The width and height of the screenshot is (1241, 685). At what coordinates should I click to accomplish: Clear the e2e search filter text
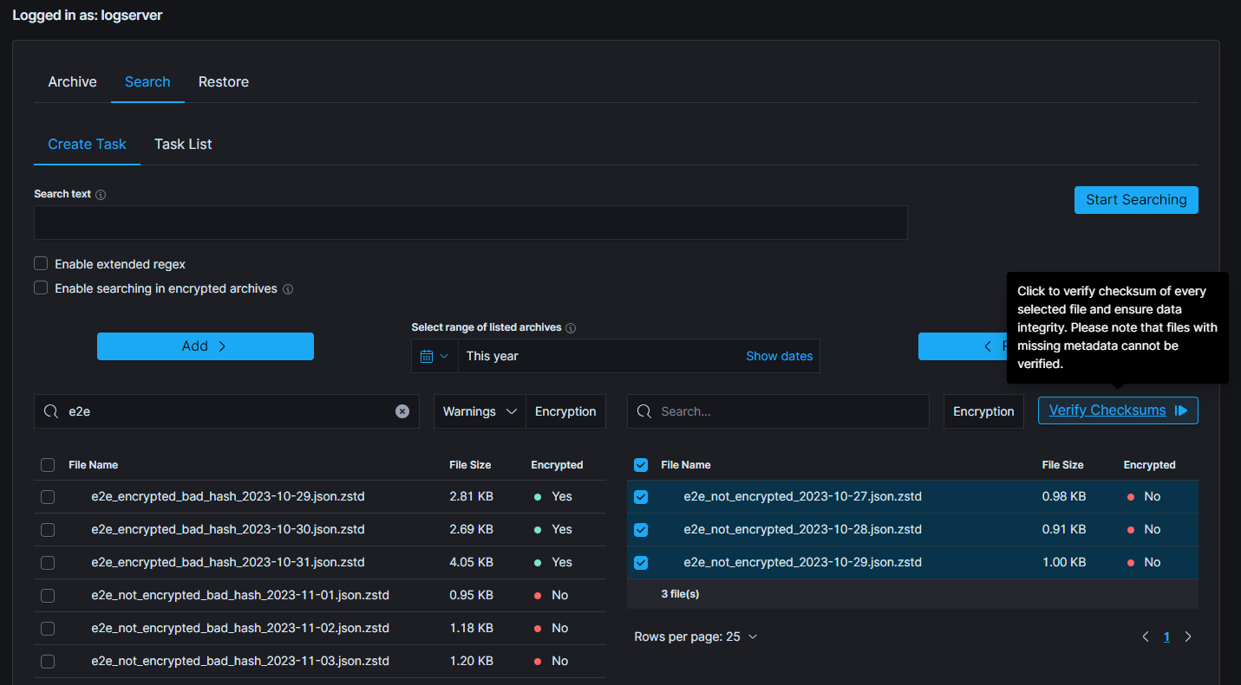[402, 411]
